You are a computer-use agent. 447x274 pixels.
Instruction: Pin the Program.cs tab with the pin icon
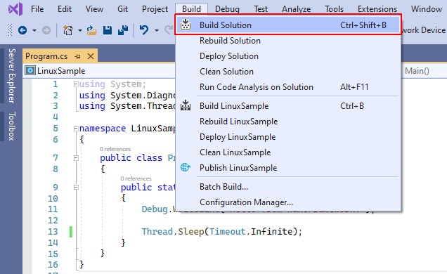[77, 56]
